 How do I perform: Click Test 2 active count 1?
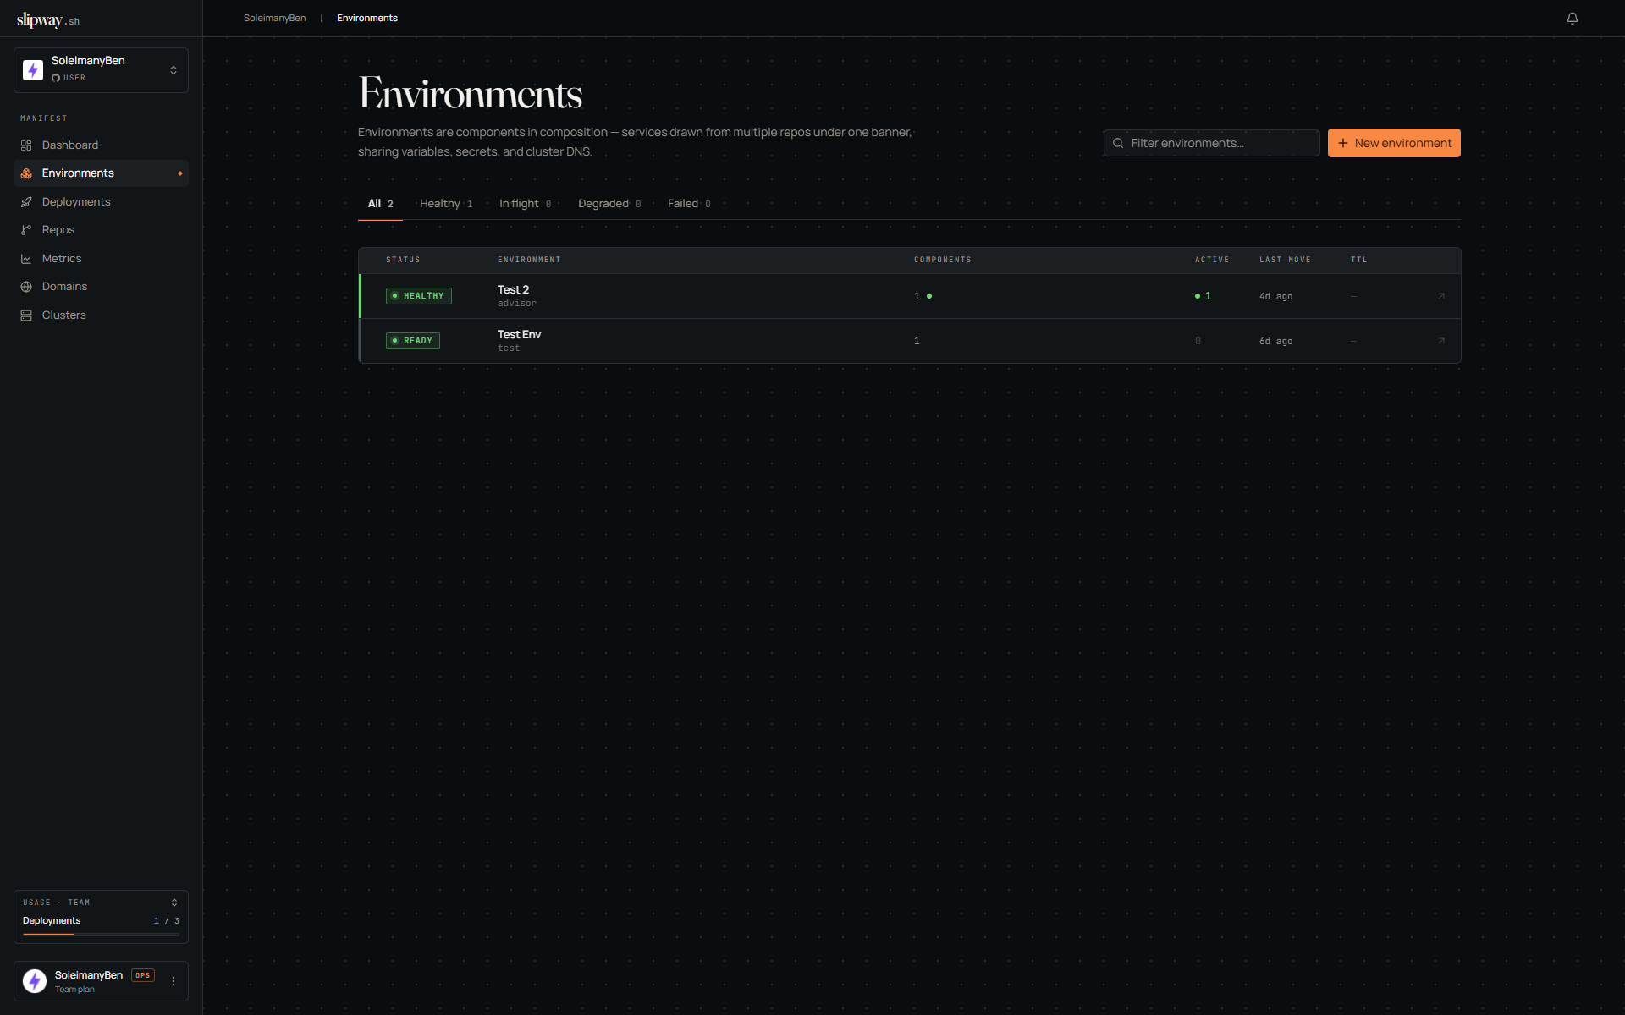point(1203,296)
